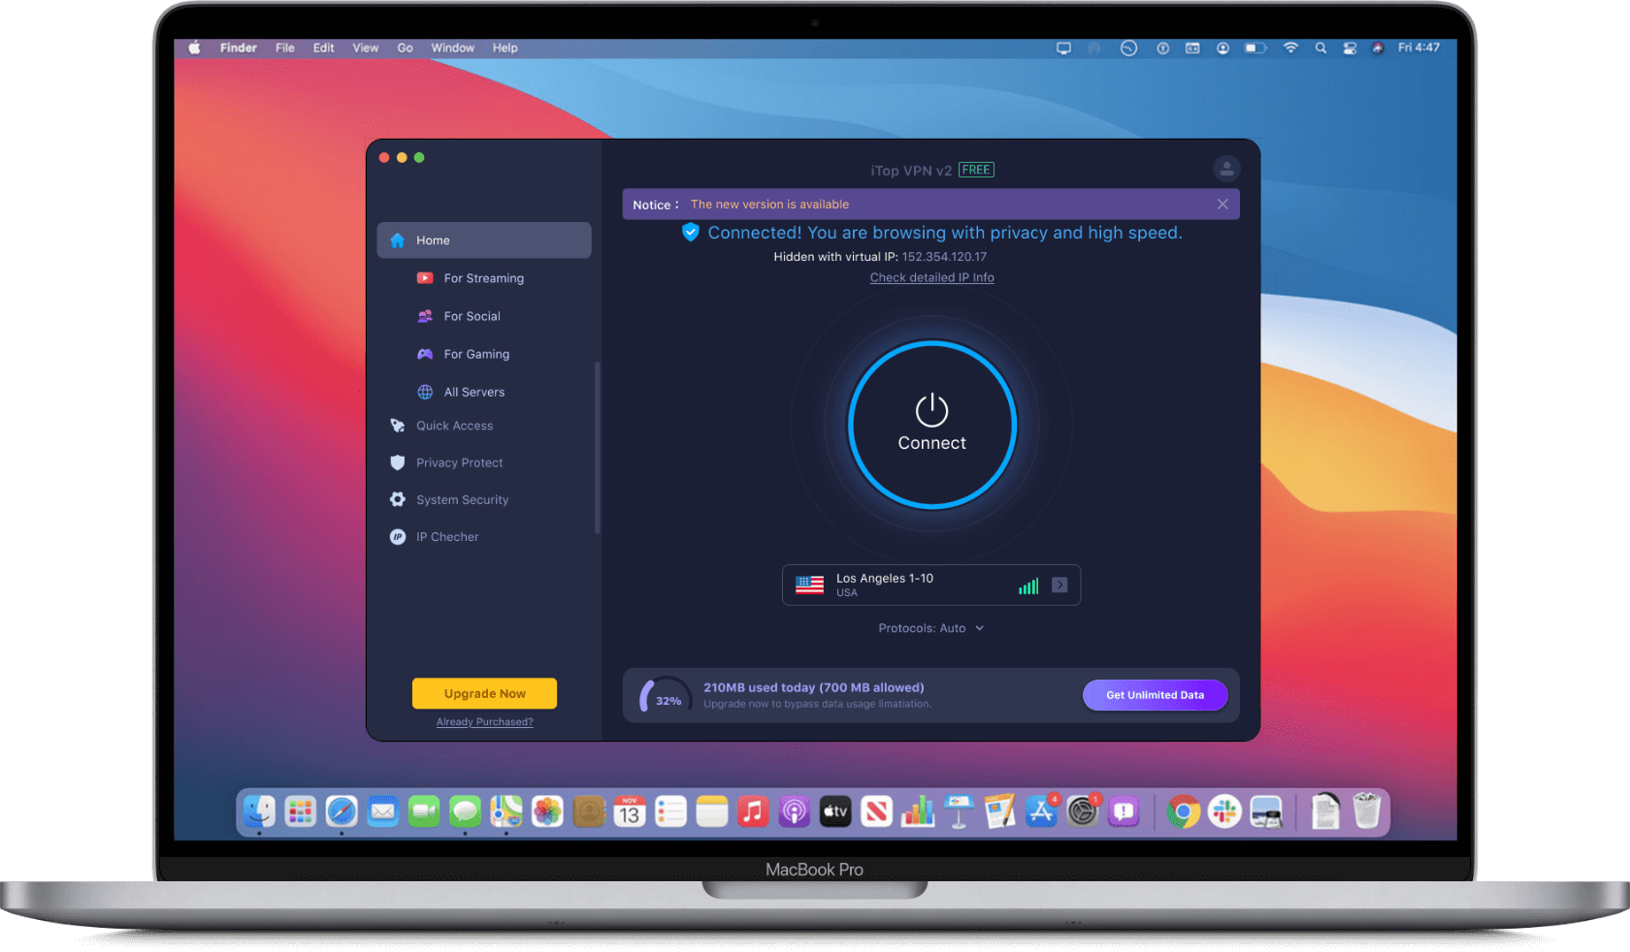1630x952 pixels.
Task: Click the For Social people icon
Action: pyautogui.click(x=425, y=316)
